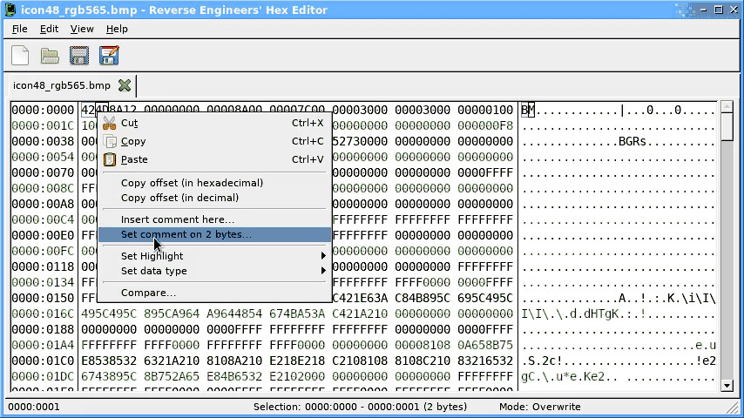Click offset label 0000:01DC

[x=43, y=376]
